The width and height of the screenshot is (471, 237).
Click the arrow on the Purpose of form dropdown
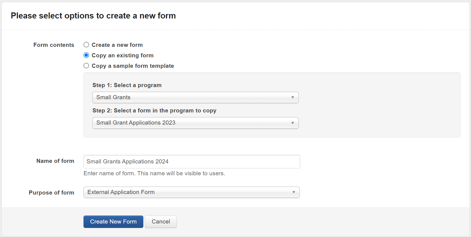[294, 192]
